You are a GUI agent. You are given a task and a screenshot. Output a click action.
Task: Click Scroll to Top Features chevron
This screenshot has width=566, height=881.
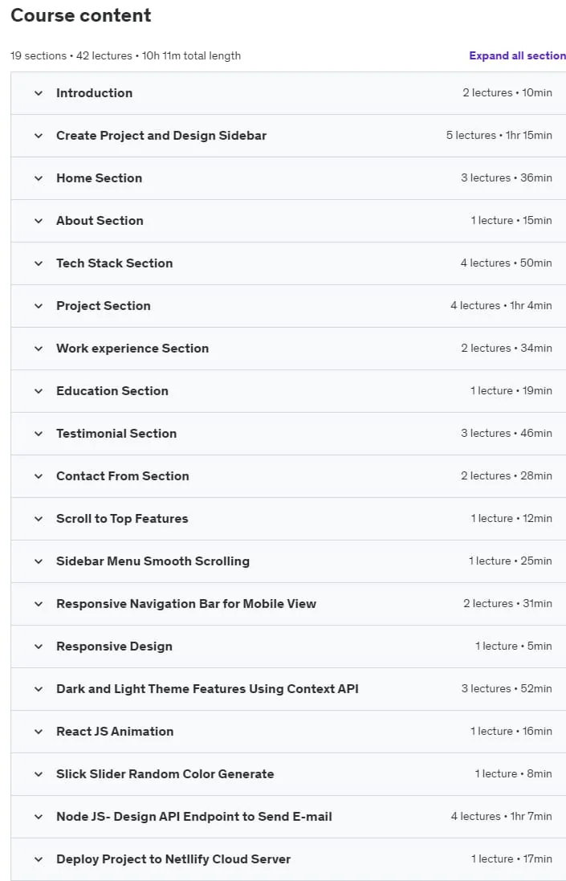(x=39, y=519)
